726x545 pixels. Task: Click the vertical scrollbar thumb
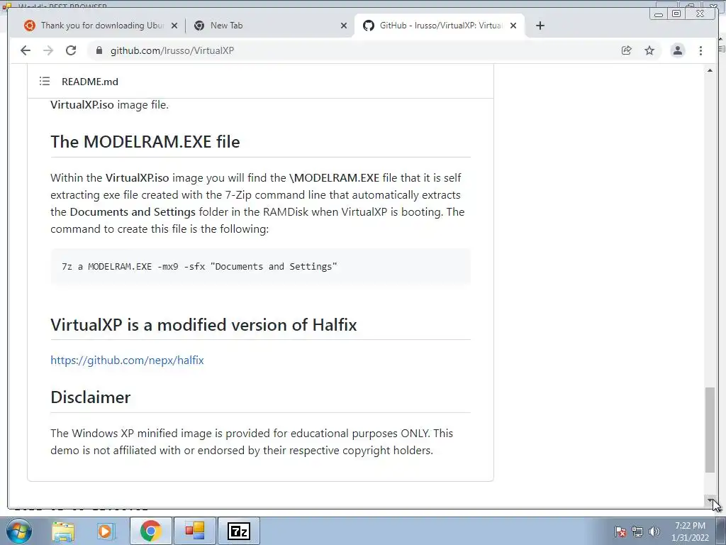coord(710,429)
